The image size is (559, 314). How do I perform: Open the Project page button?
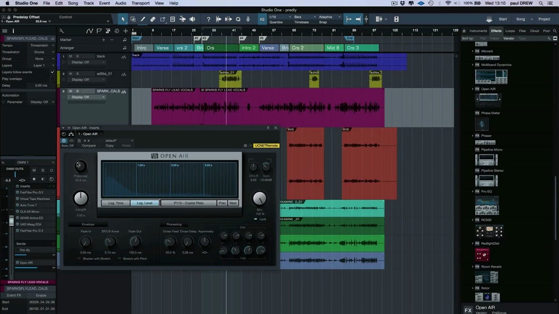tap(544, 19)
